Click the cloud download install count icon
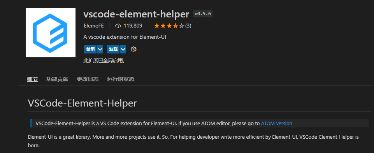 point(118,26)
